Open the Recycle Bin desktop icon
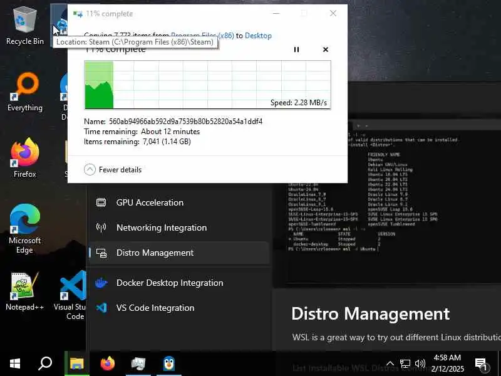Screen dimensions: 501x376 tap(24, 26)
